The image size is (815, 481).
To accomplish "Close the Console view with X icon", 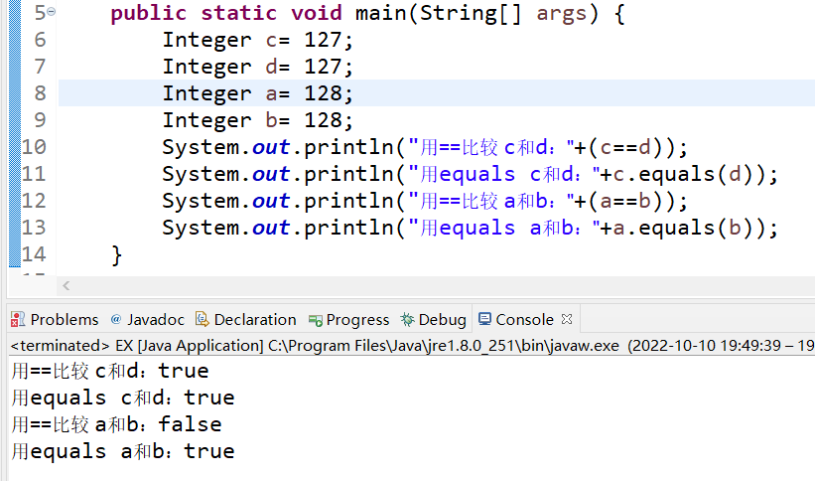I will coord(567,319).
